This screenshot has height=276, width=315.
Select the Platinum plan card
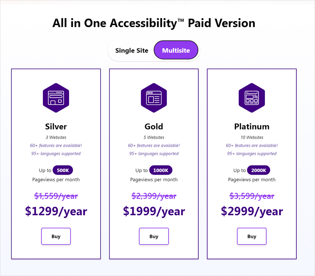(x=252, y=163)
